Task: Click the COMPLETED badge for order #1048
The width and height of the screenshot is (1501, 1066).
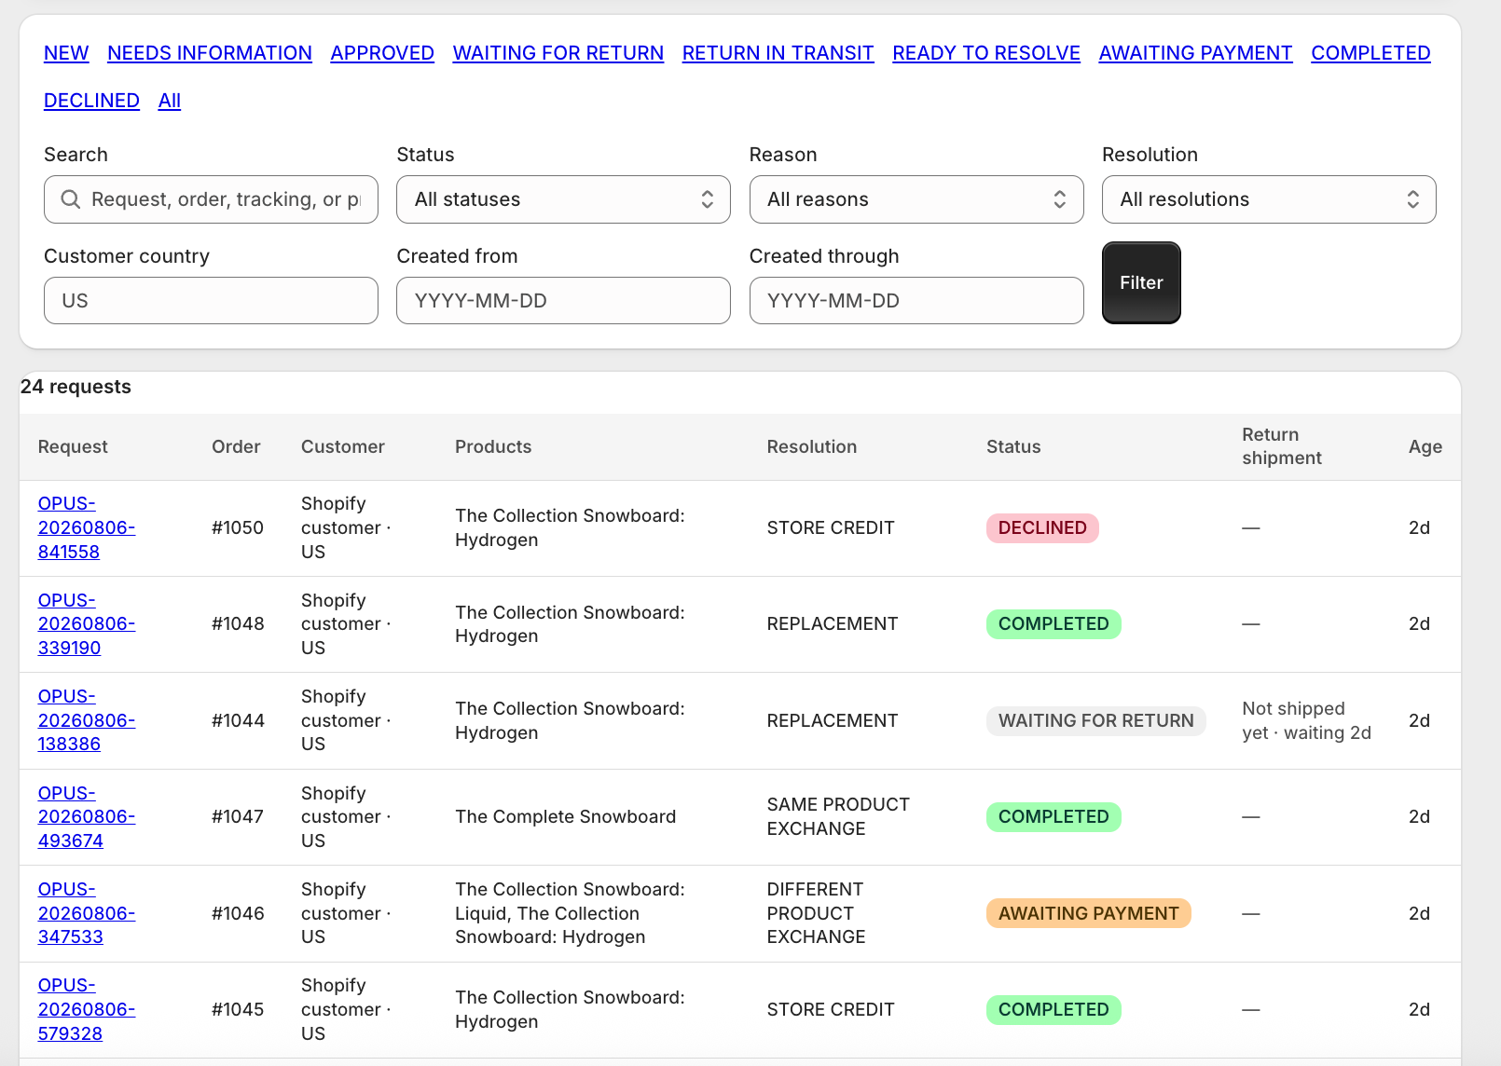Action: 1053,624
